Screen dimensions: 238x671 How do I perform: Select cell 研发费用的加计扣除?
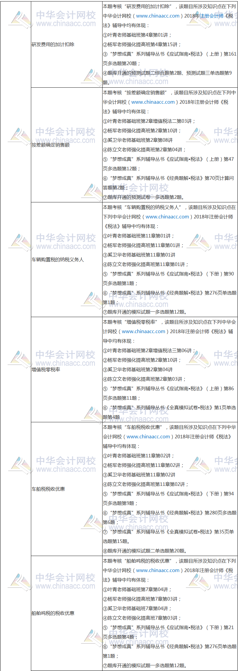coord(67,45)
